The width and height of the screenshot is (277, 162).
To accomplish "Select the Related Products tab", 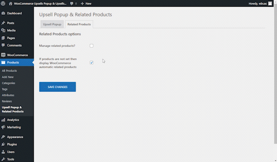I will coord(79,24).
